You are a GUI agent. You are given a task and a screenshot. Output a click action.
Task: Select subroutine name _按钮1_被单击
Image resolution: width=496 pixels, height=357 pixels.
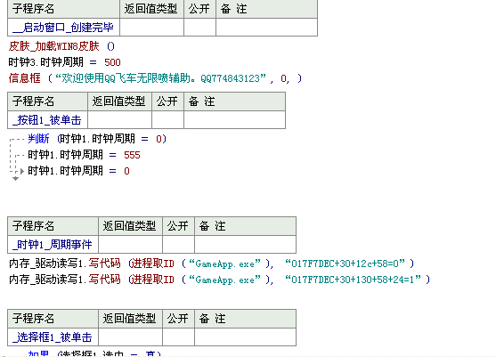click(47, 120)
